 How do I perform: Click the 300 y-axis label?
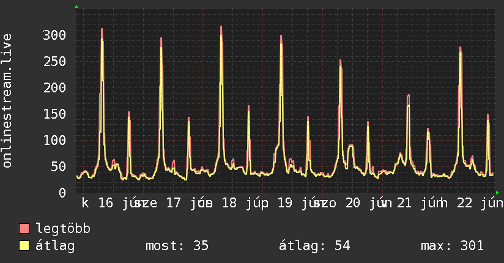[54, 35]
